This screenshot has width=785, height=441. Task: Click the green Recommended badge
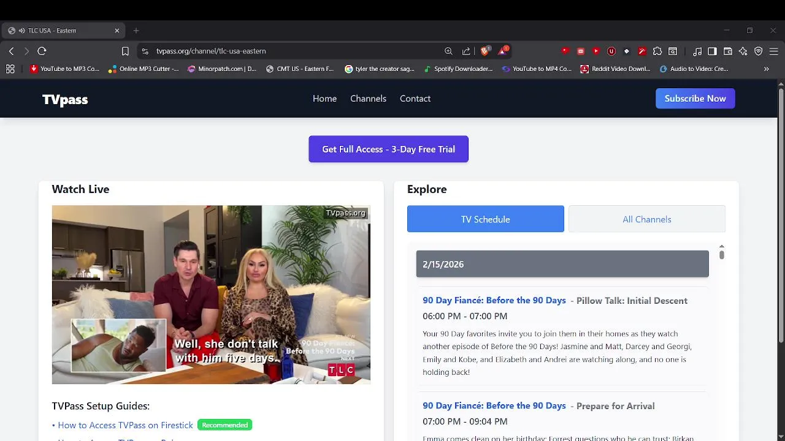[x=224, y=425]
